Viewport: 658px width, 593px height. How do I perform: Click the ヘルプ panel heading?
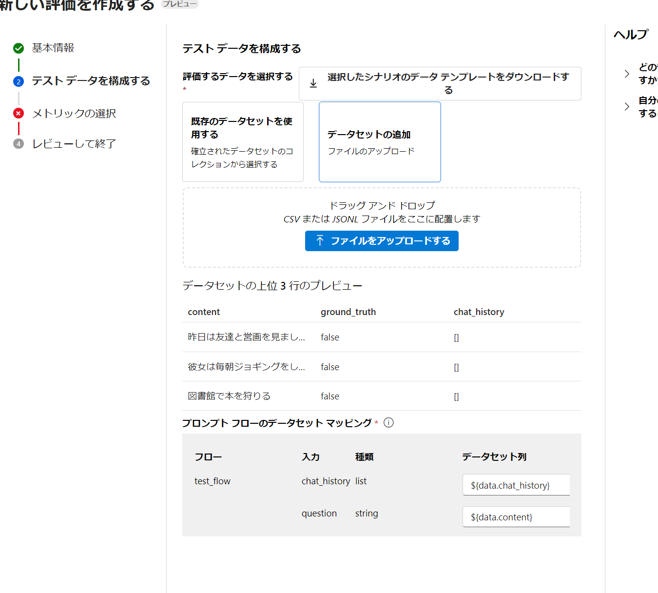[x=631, y=34]
